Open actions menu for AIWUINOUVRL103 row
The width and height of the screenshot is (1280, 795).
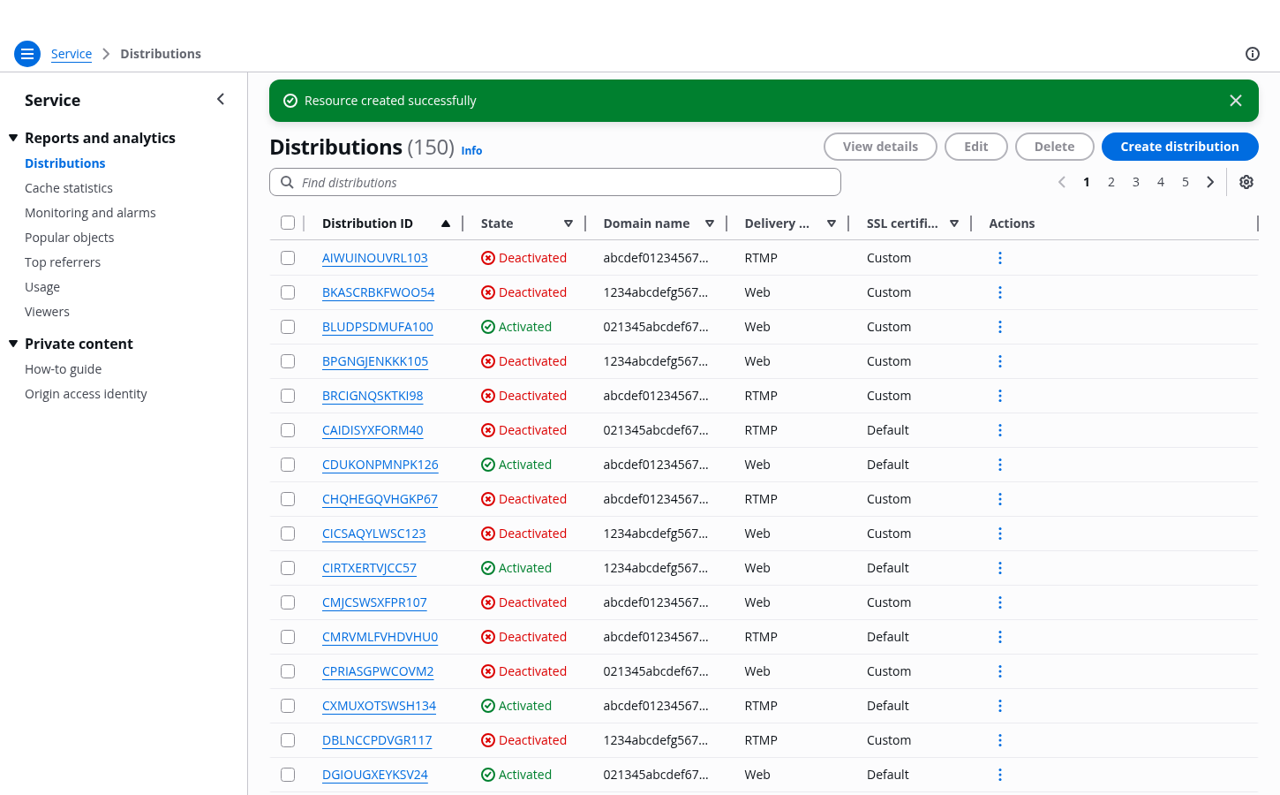pos(999,258)
